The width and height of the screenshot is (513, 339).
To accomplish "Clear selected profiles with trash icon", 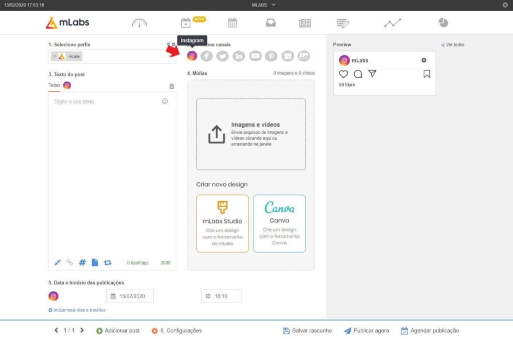I will click(x=173, y=44).
